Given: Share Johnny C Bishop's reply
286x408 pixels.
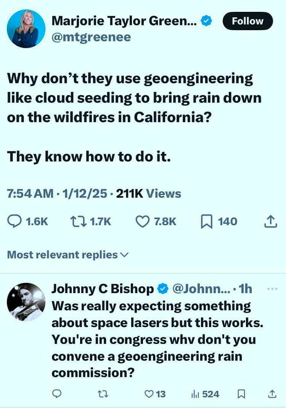Looking at the screenshot, I should 272,394.
